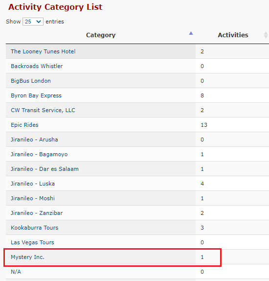Open The Looney Tunes Hotel category
This screenshot has height=281, width=269.
pyautogui.click(x=43, y=51)
